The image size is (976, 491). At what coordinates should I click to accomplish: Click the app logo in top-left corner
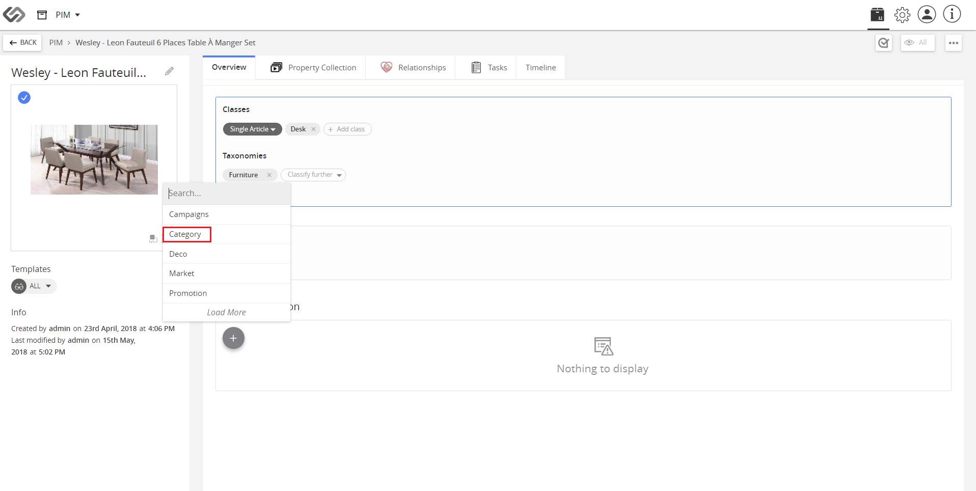[14, 14]
